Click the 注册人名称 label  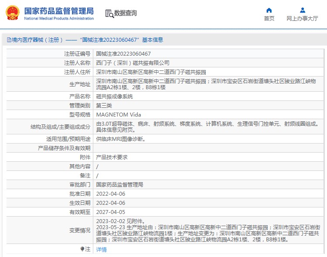point(77,63)
